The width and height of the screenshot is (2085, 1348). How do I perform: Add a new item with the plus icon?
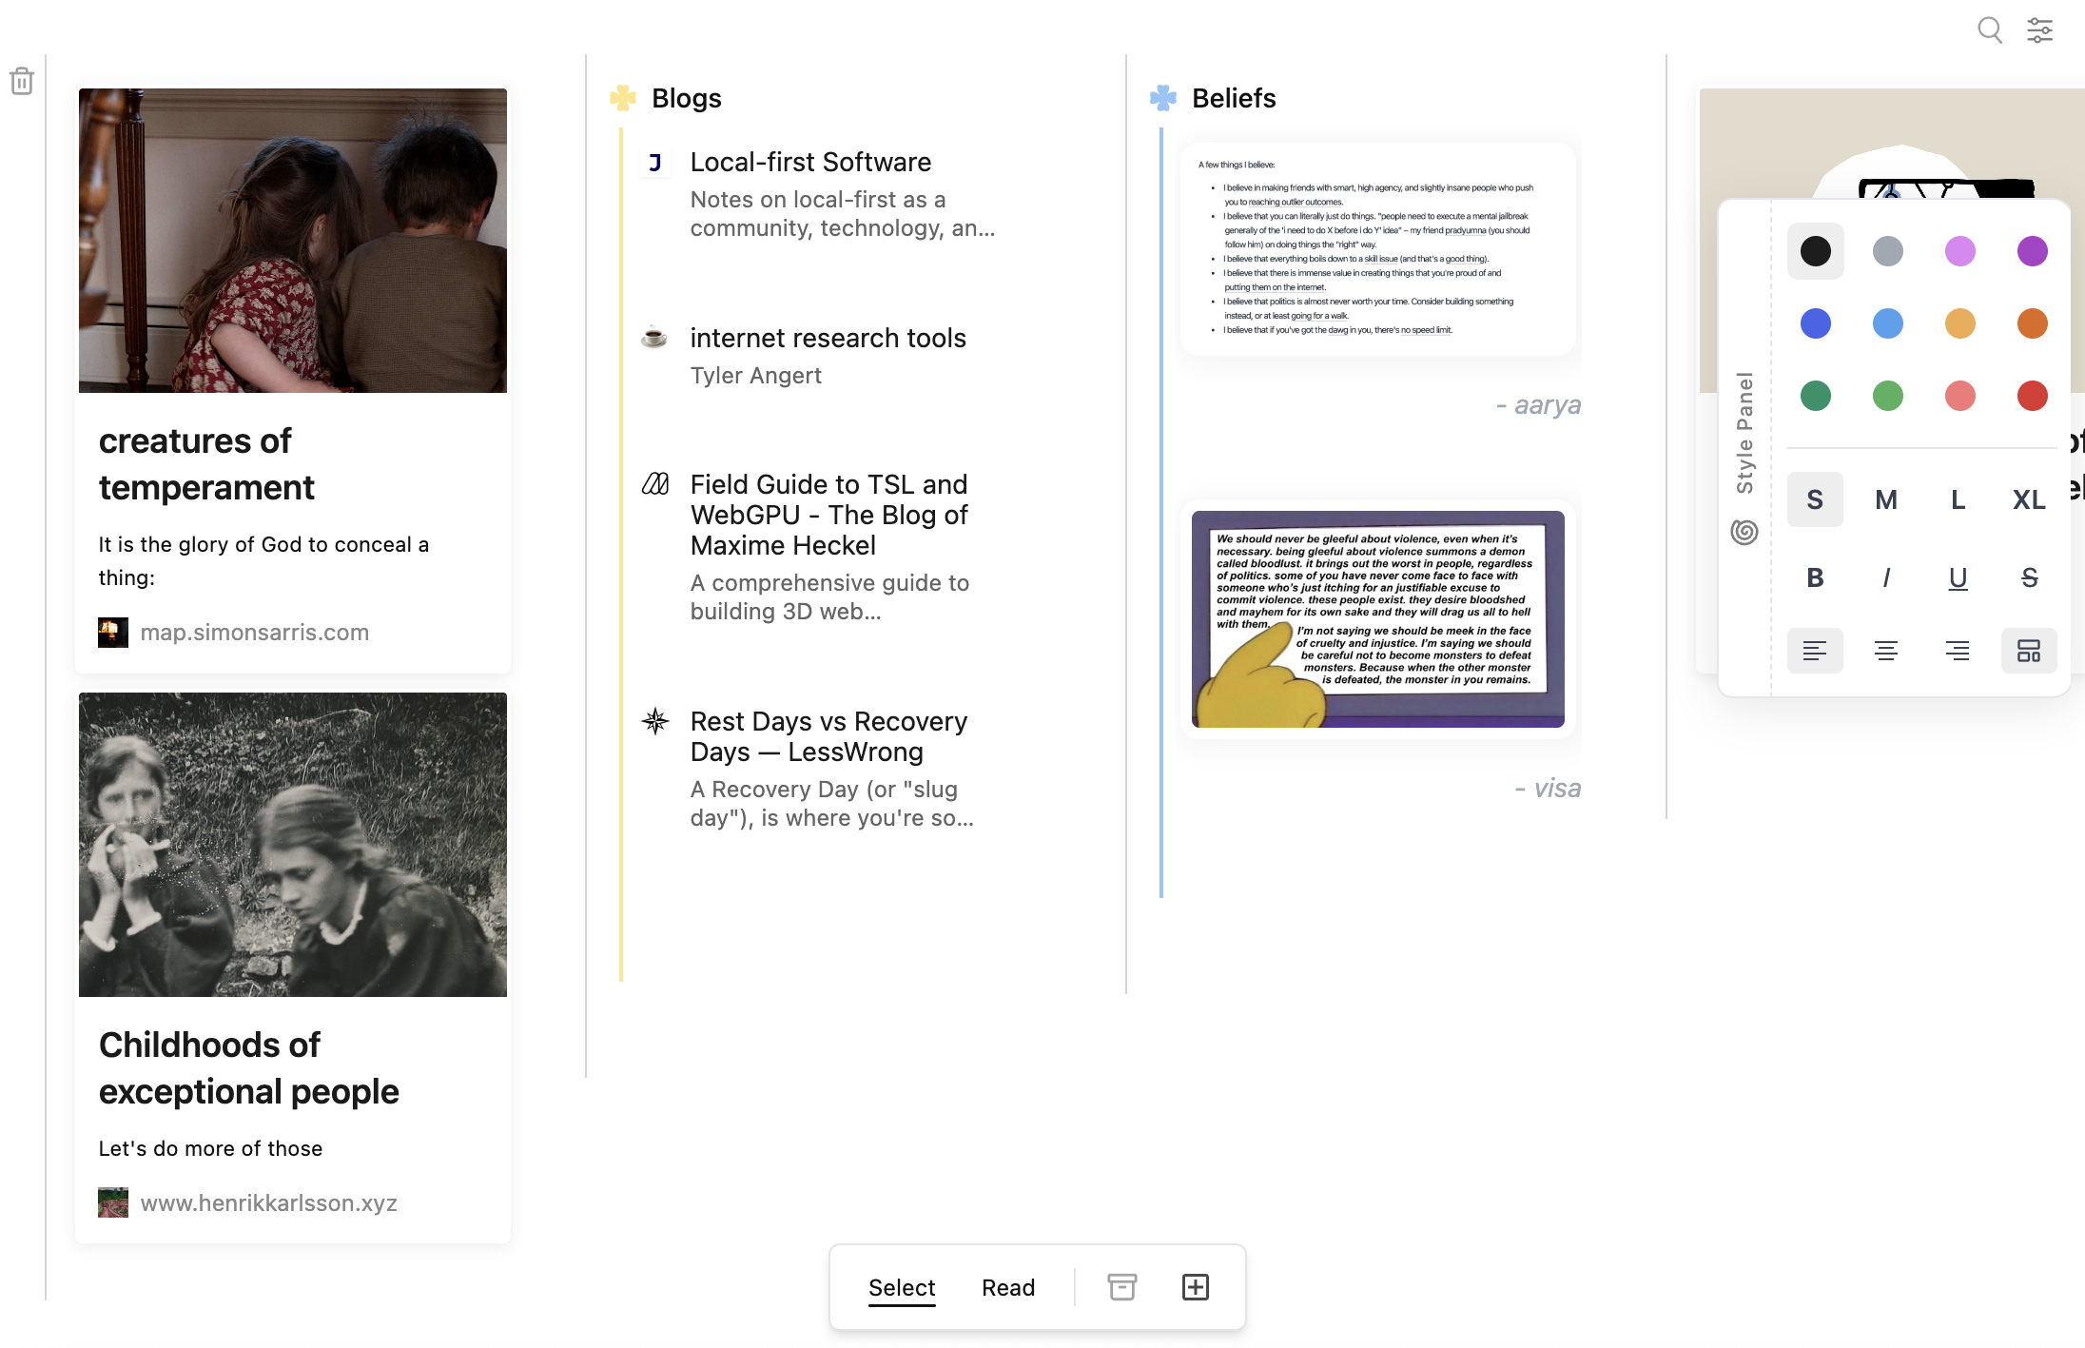pyautogui.click(x=1195, y=1286)
